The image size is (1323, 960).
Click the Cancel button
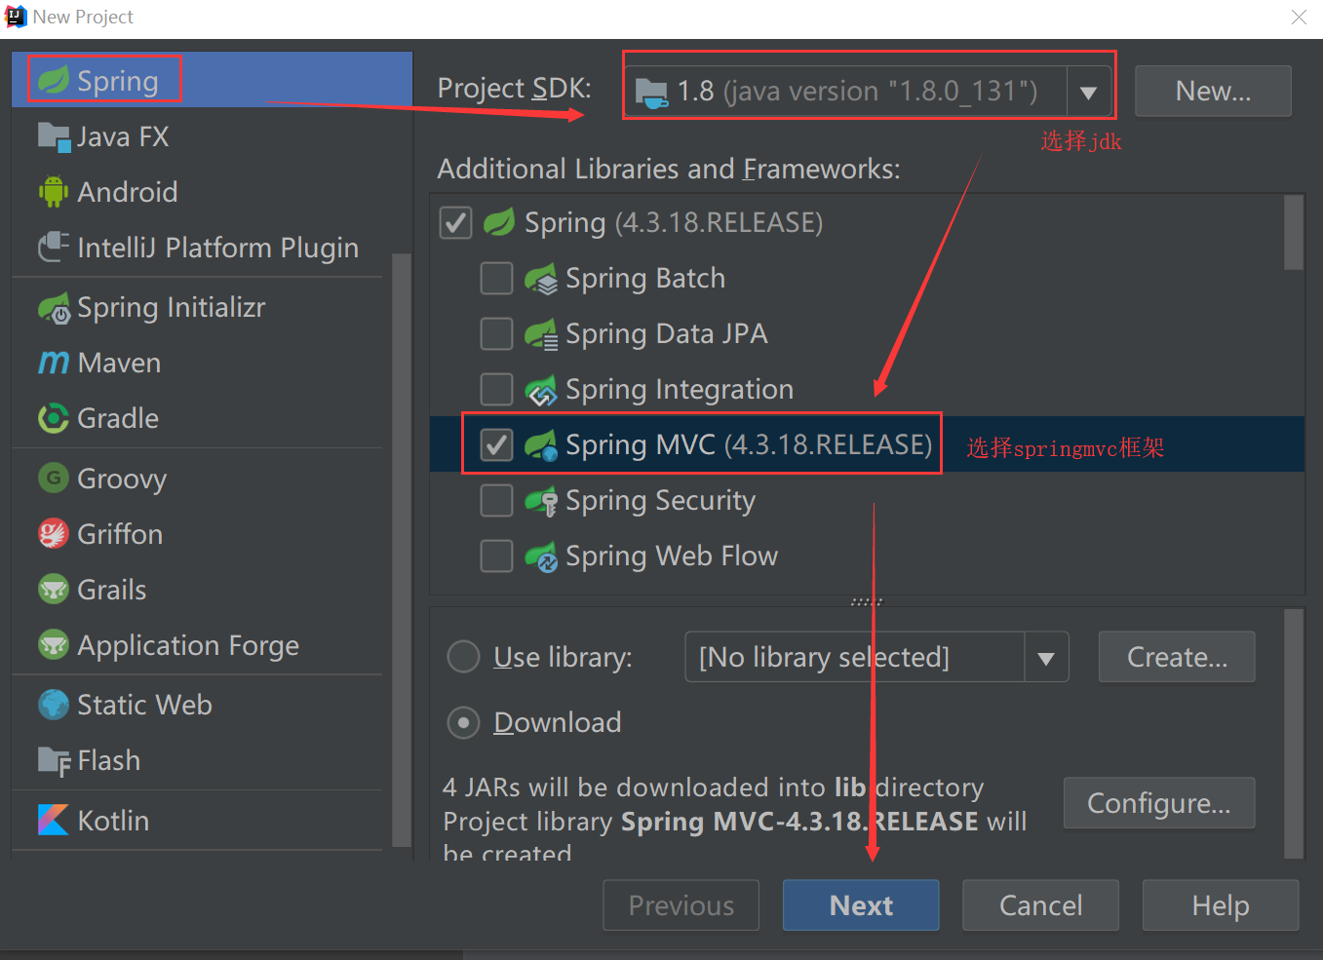(1040, 905)
